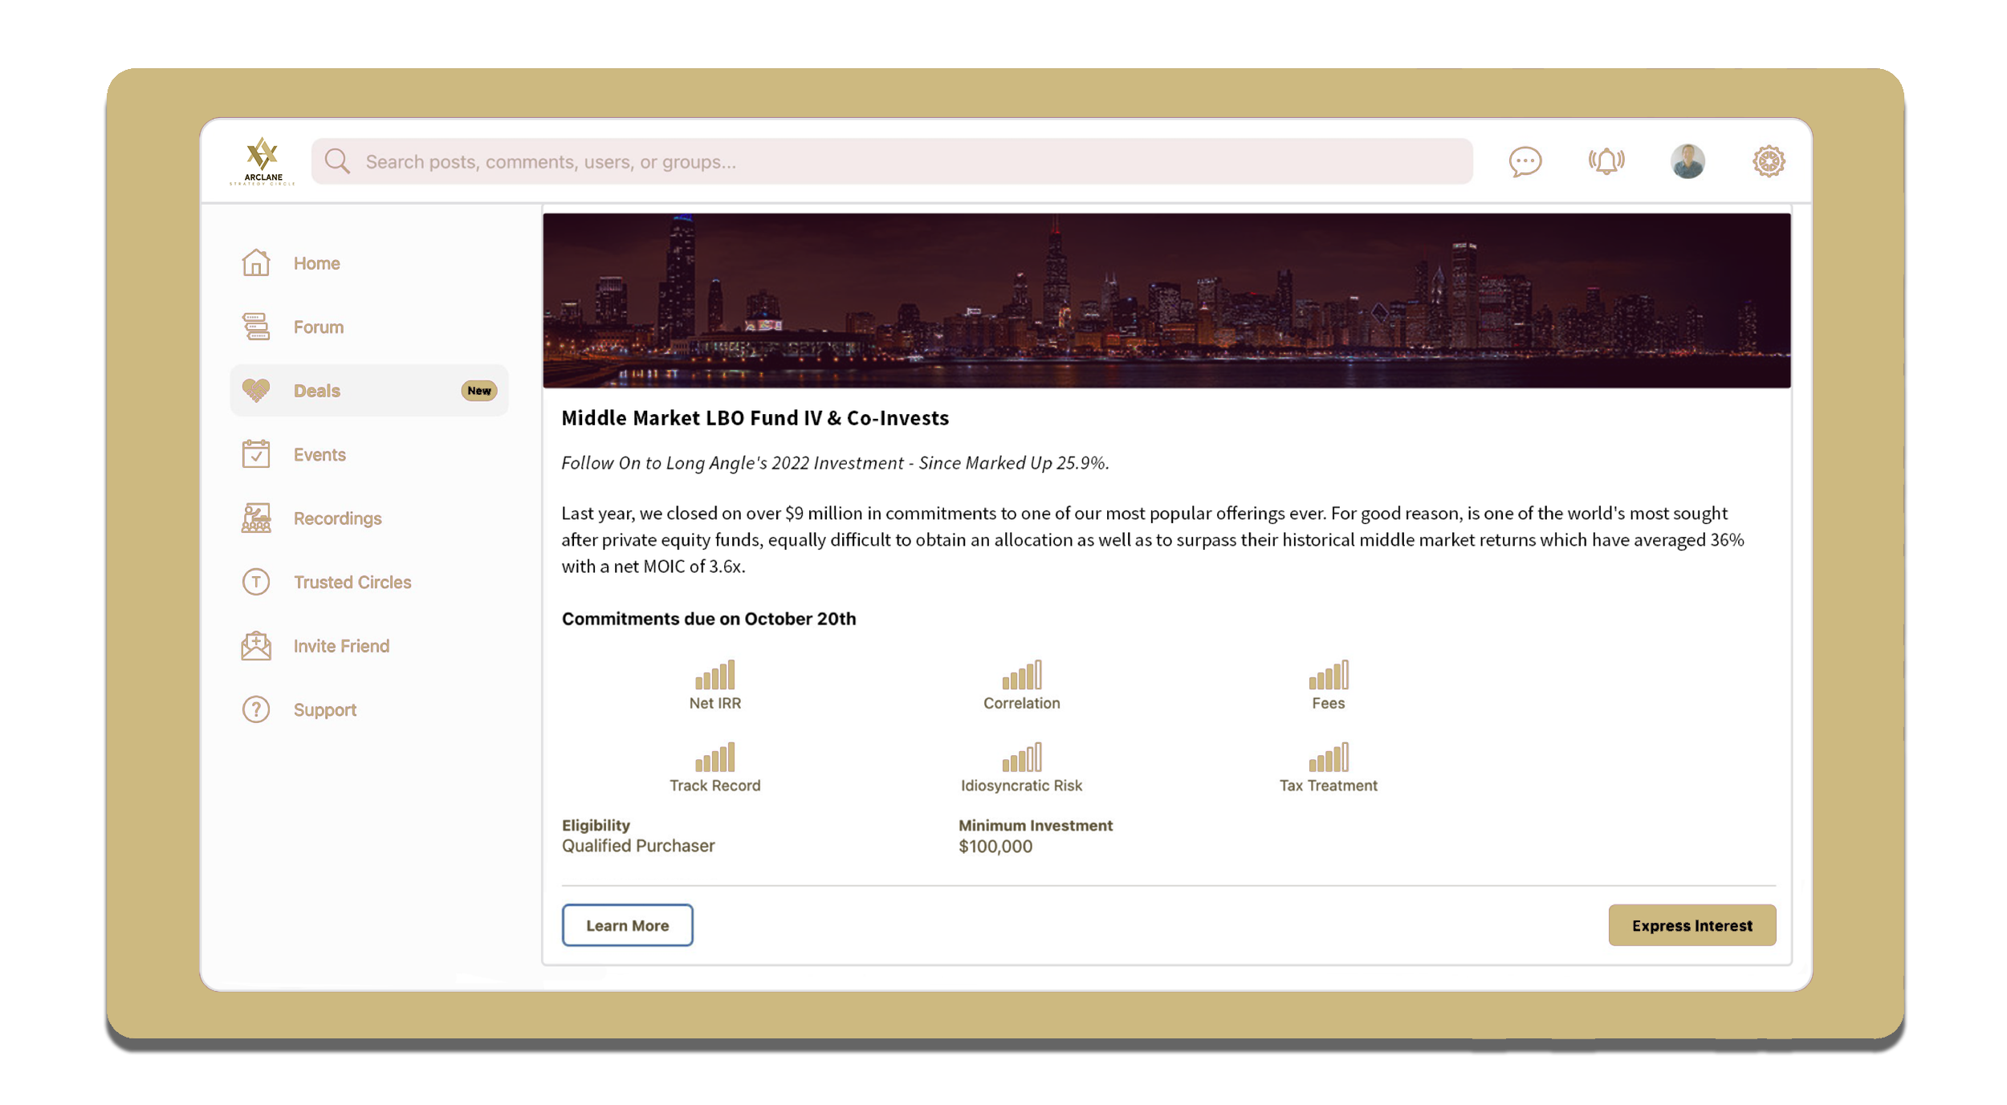Image resolution: width=2007 pixels, height=1105 pixels.
Task: Click the Track Record rating bars icon
Action: (x=714, y=757)
